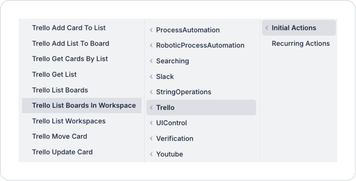The image size is (356, 181).
Task: Select Trello List Boards In Workspace
Action: coord(82,106)
